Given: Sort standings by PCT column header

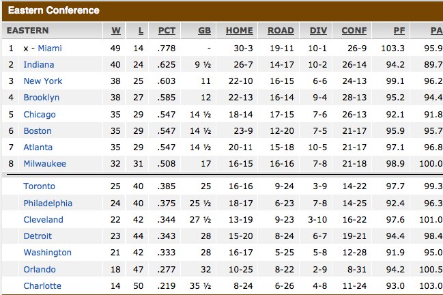Looking at the screenshot, I should tap(167, 31).
